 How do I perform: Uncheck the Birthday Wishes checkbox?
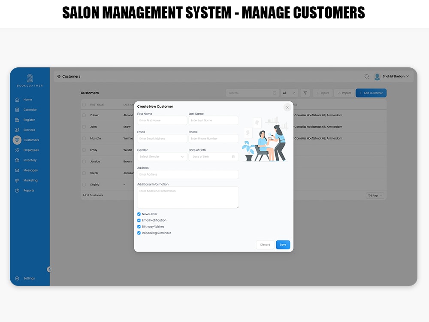click(139, 227)
